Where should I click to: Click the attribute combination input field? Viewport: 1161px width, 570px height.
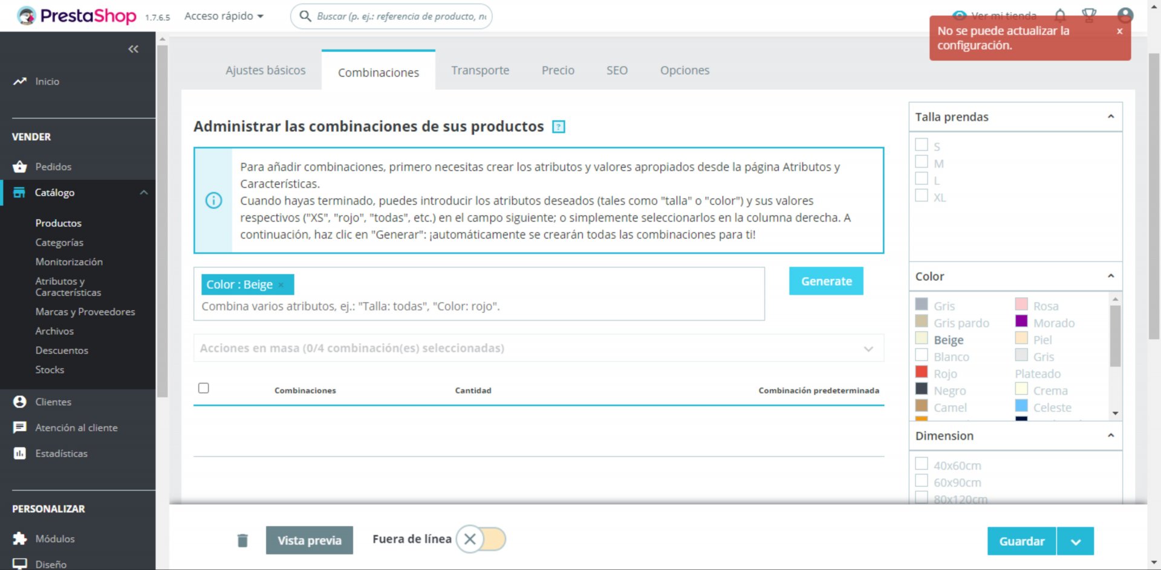(479, 294)
